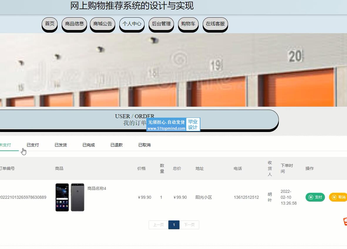
Task: Click the yellow 取消 cancel button
Action: pos(338,197)
